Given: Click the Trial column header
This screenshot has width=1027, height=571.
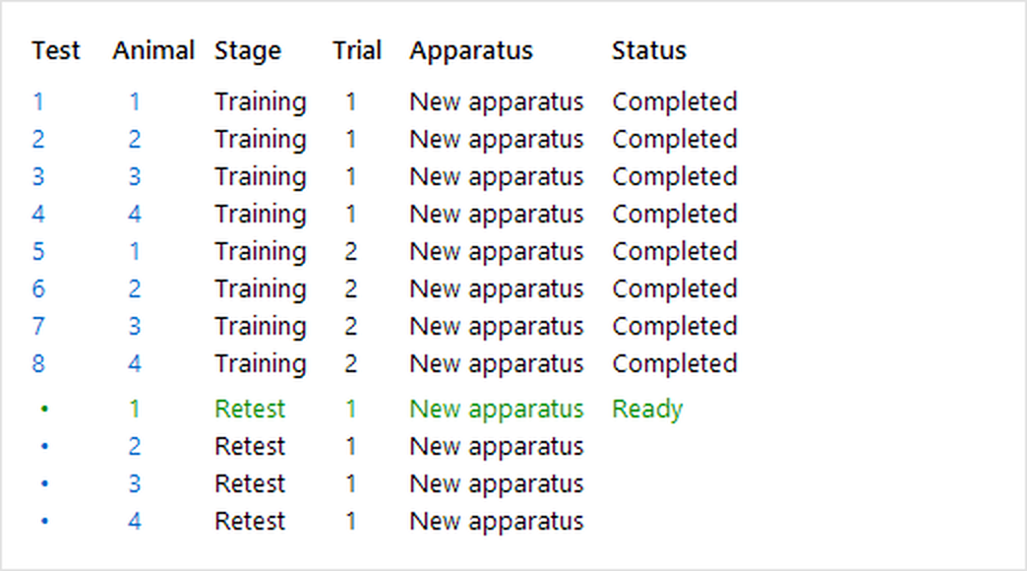Looking at the screenshot, I should pyautogui.click(x=357, y=50).
